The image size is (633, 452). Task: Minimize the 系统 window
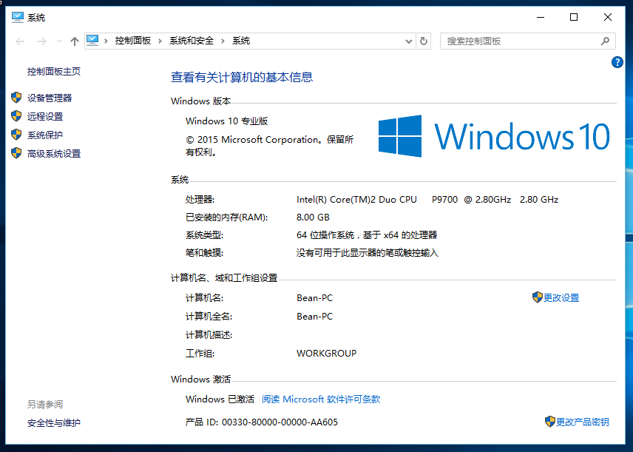(x=541, y=17)
